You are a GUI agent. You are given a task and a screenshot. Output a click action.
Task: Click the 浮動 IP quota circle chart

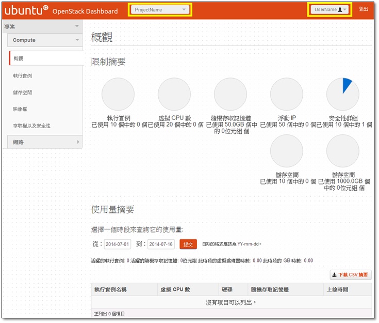click(287, 95)
